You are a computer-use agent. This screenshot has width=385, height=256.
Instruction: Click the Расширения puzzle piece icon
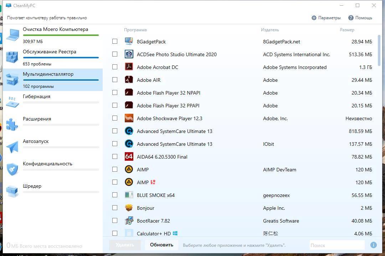click(12, 124)
